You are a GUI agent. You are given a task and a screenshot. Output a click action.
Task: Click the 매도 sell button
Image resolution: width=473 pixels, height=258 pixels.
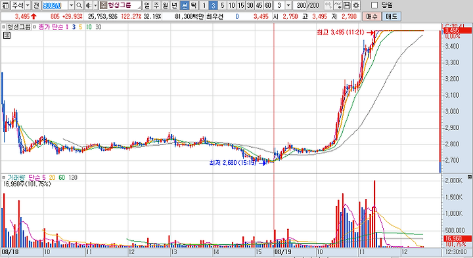point(392,16)
